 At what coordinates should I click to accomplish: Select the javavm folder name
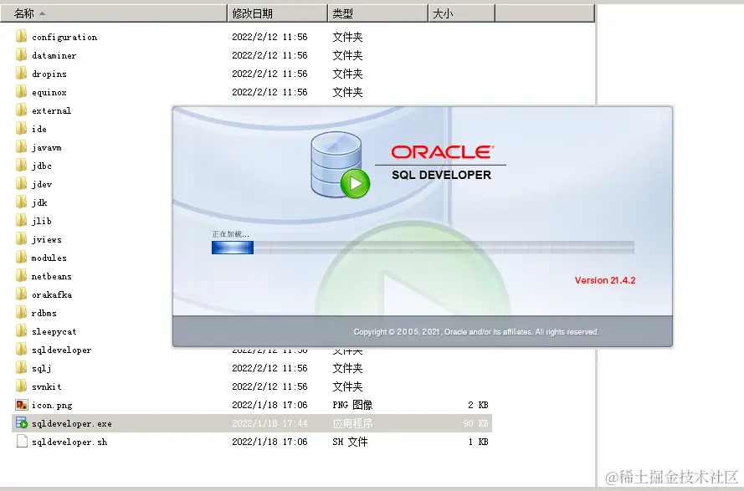(x=47, y=147)
